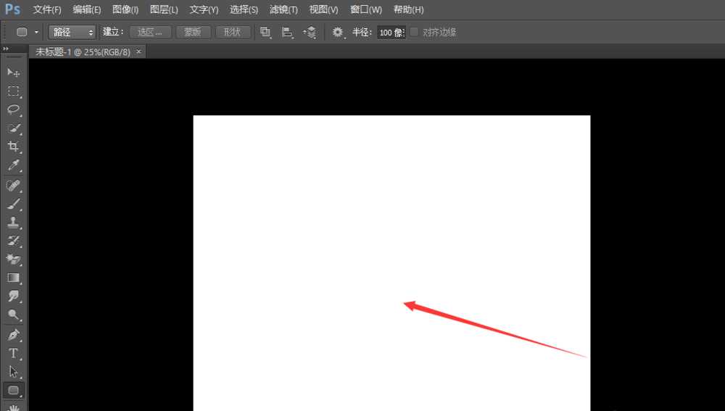725x411 pixels.
Task: Select the Horizontal Type tool
Action: (13, 353)
